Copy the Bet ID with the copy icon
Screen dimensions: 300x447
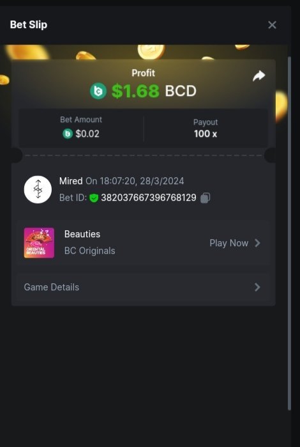[x=206, y=198]
